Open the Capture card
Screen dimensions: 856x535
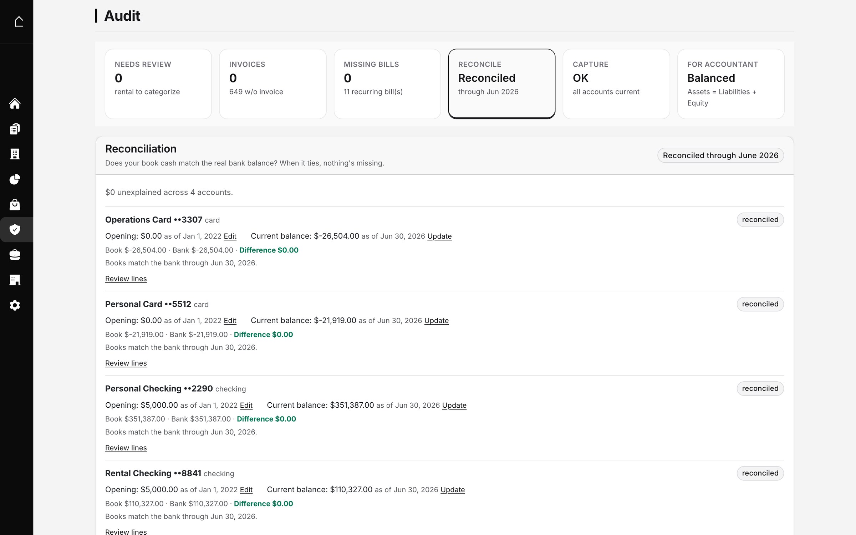(616, 84)
